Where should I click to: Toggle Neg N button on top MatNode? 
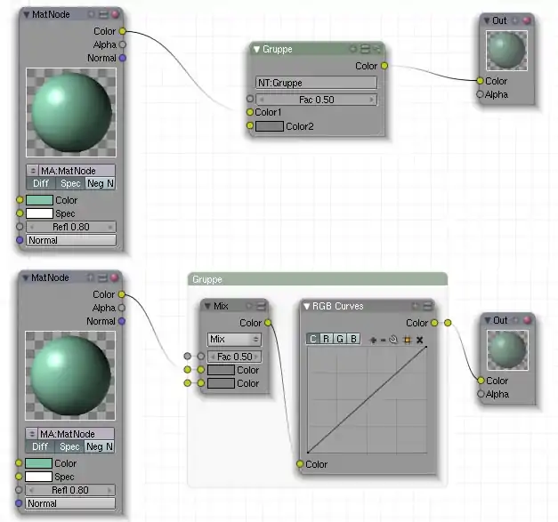[100, 183]
